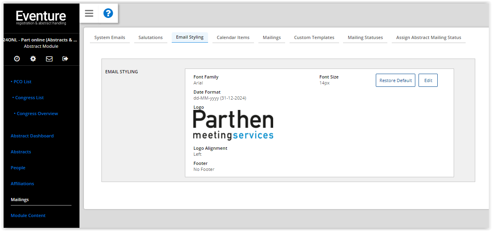Click the Restore Default button
The width and height of the screenshot is (492, 231).
coord(395,80)
